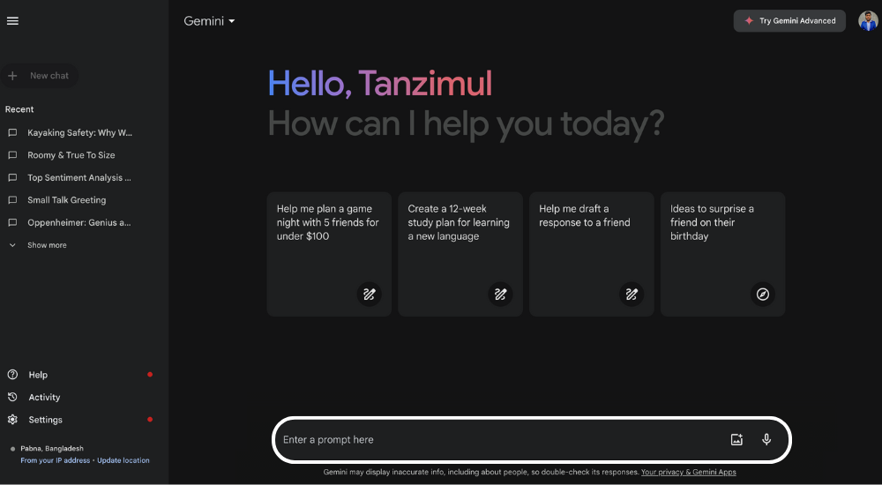The width and height of the screenshot is (882, 485).
Task: Click the pencil icon on game night card
Action: (x=369, y=295)
